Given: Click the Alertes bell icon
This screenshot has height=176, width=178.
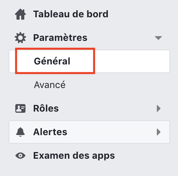Looking at the screenshot, I should point(20,132).
